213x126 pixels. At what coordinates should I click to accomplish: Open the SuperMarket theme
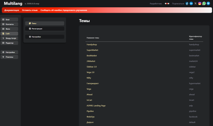[93, 50]
